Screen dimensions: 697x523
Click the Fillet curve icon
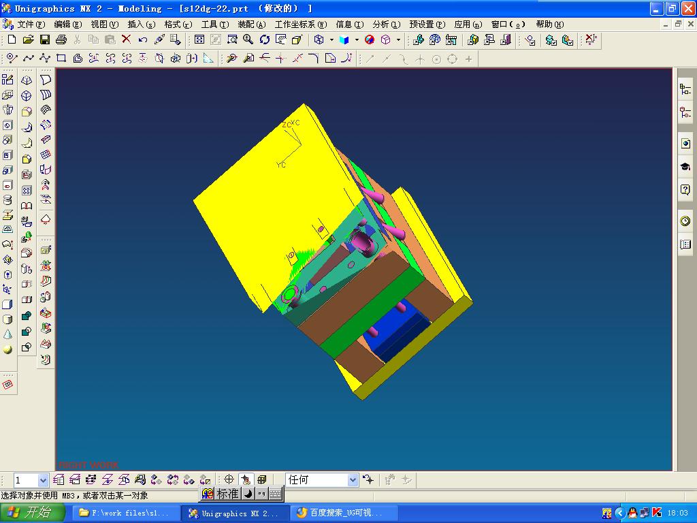click(313, 59)
